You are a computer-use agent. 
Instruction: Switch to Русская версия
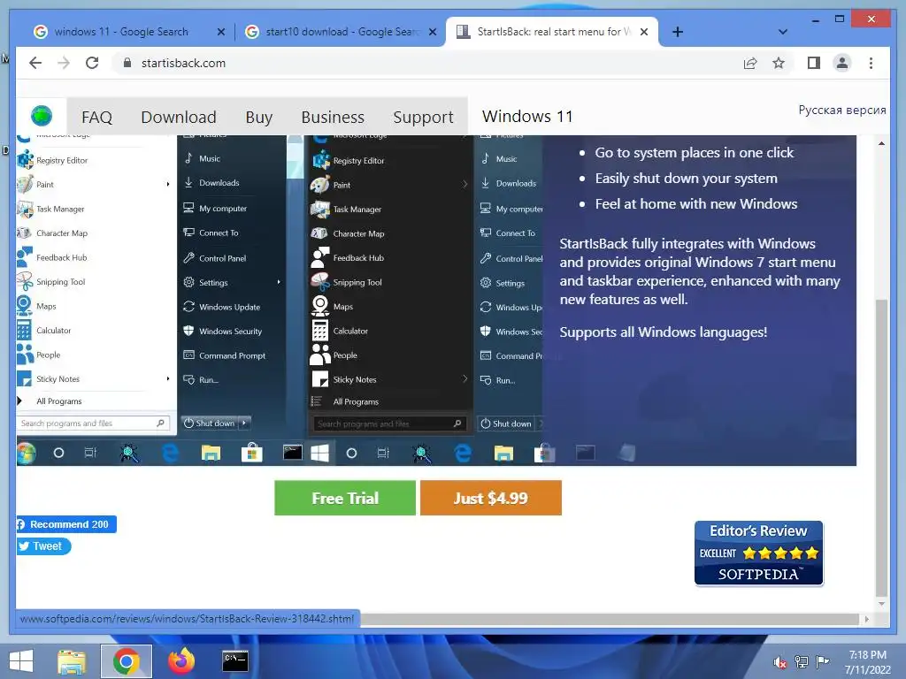842,110
